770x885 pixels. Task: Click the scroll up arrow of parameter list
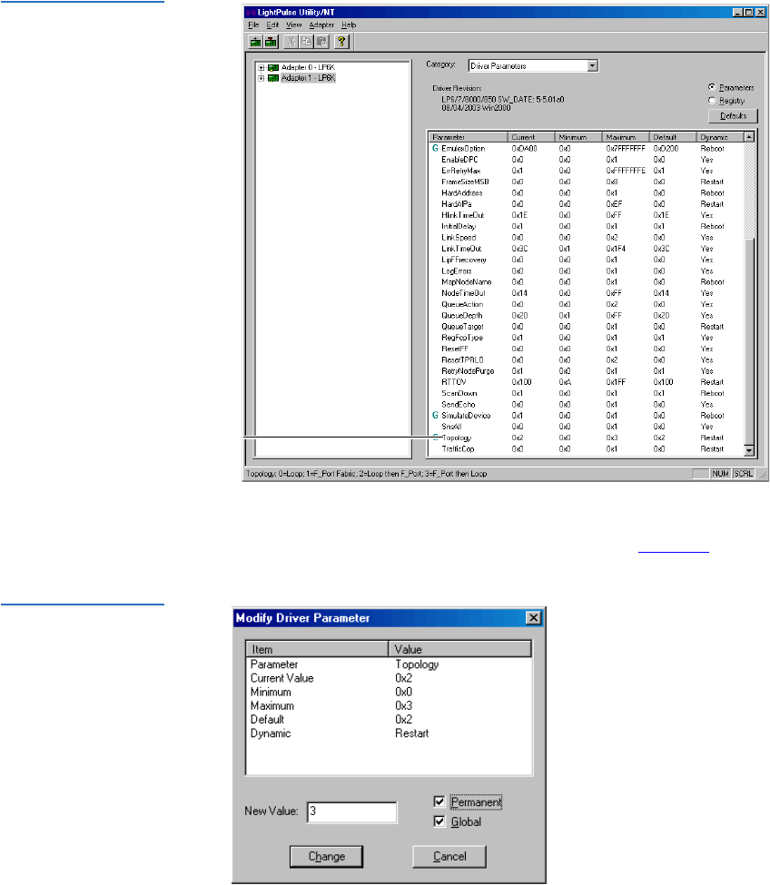click(x=749, y=137)
